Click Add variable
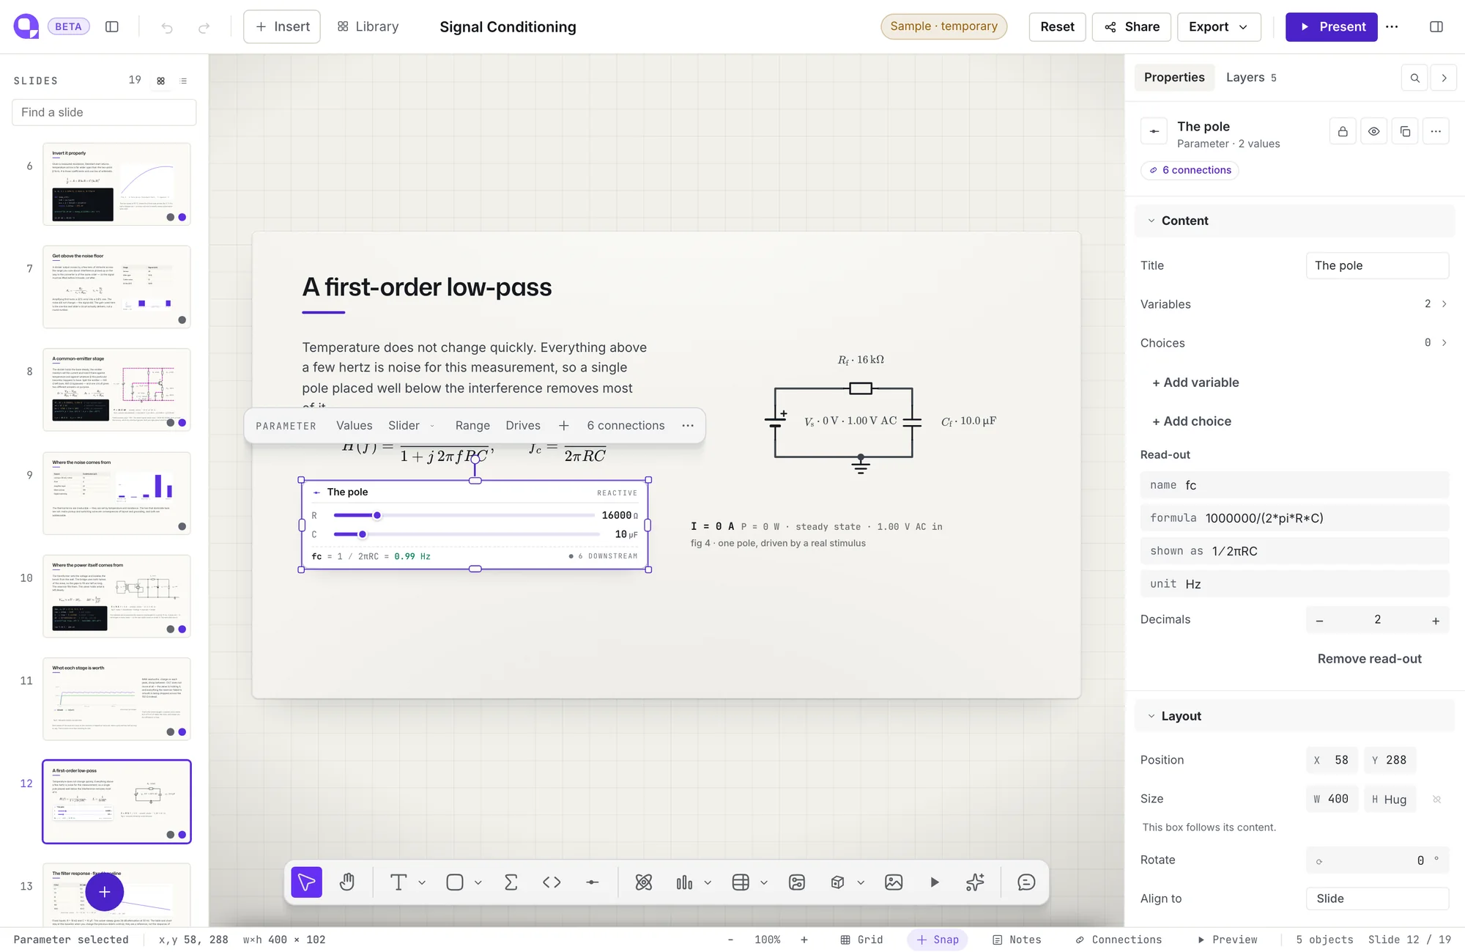Screen dimensions: 1465x952 coord(1195,383)
